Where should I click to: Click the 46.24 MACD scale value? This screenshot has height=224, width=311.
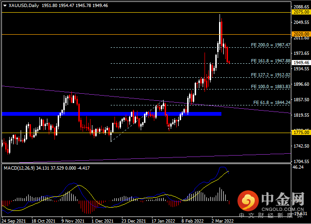tap(298, 167)
